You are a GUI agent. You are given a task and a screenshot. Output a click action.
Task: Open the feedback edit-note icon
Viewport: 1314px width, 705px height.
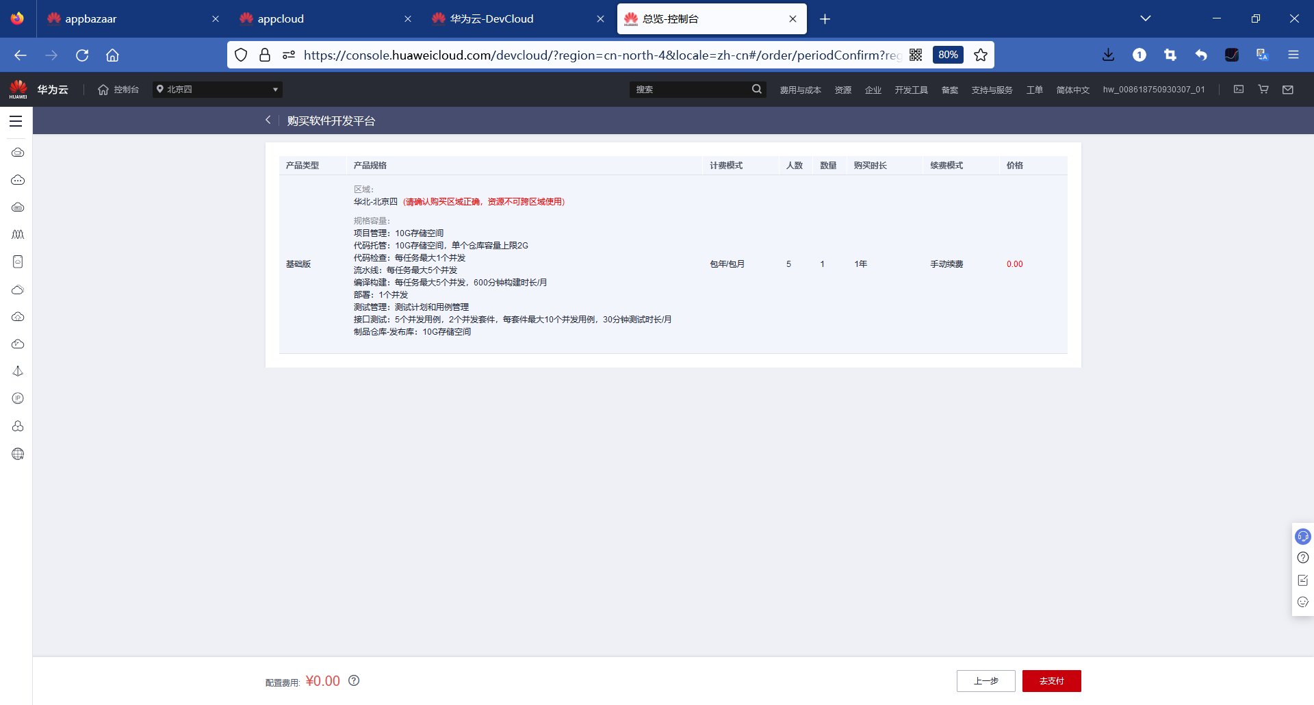pyautogui.click(x=1303, y=580)
